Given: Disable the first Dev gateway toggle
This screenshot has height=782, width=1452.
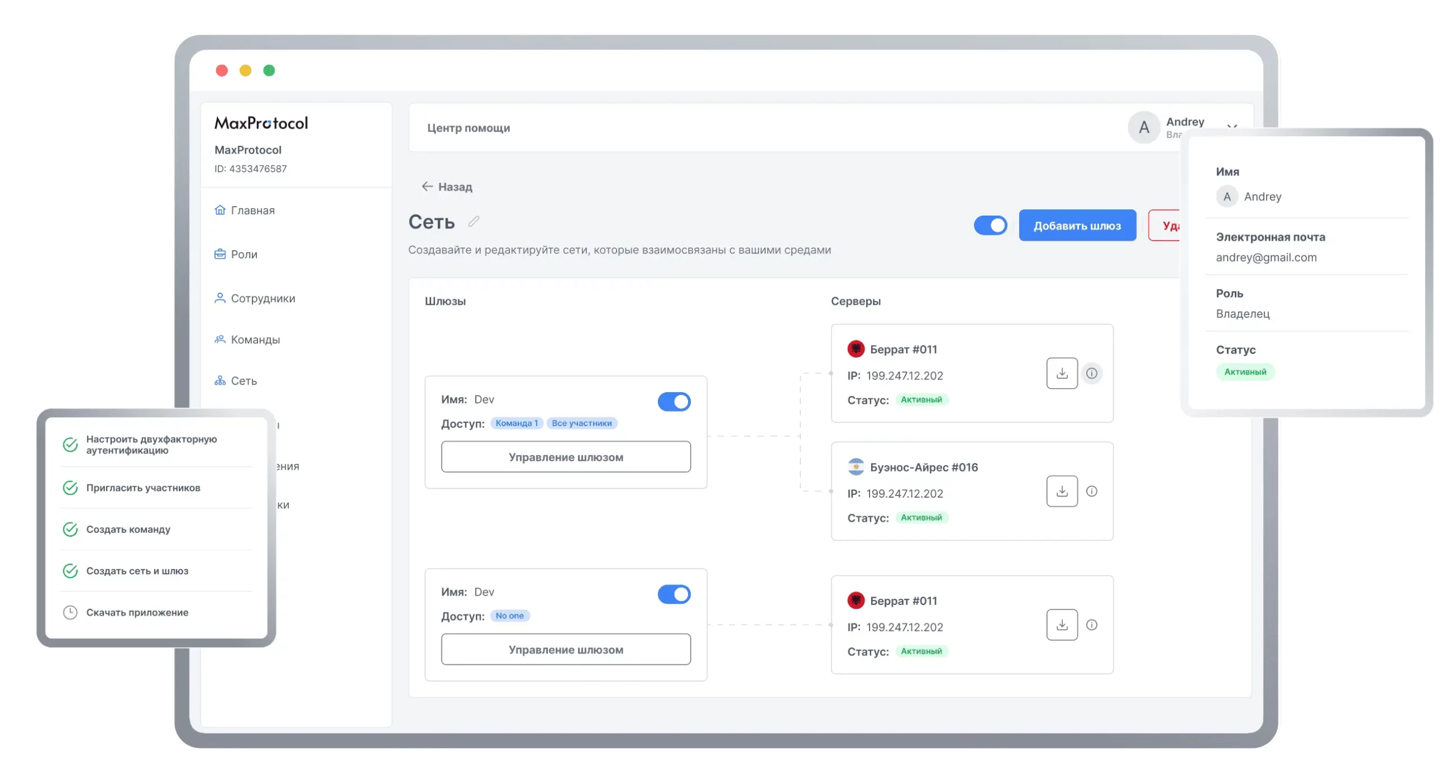Looking at the screenshot, I should [674, 402].
